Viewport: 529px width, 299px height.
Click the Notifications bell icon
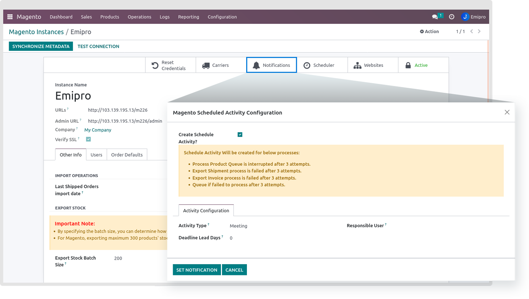(x=256, y=65)
